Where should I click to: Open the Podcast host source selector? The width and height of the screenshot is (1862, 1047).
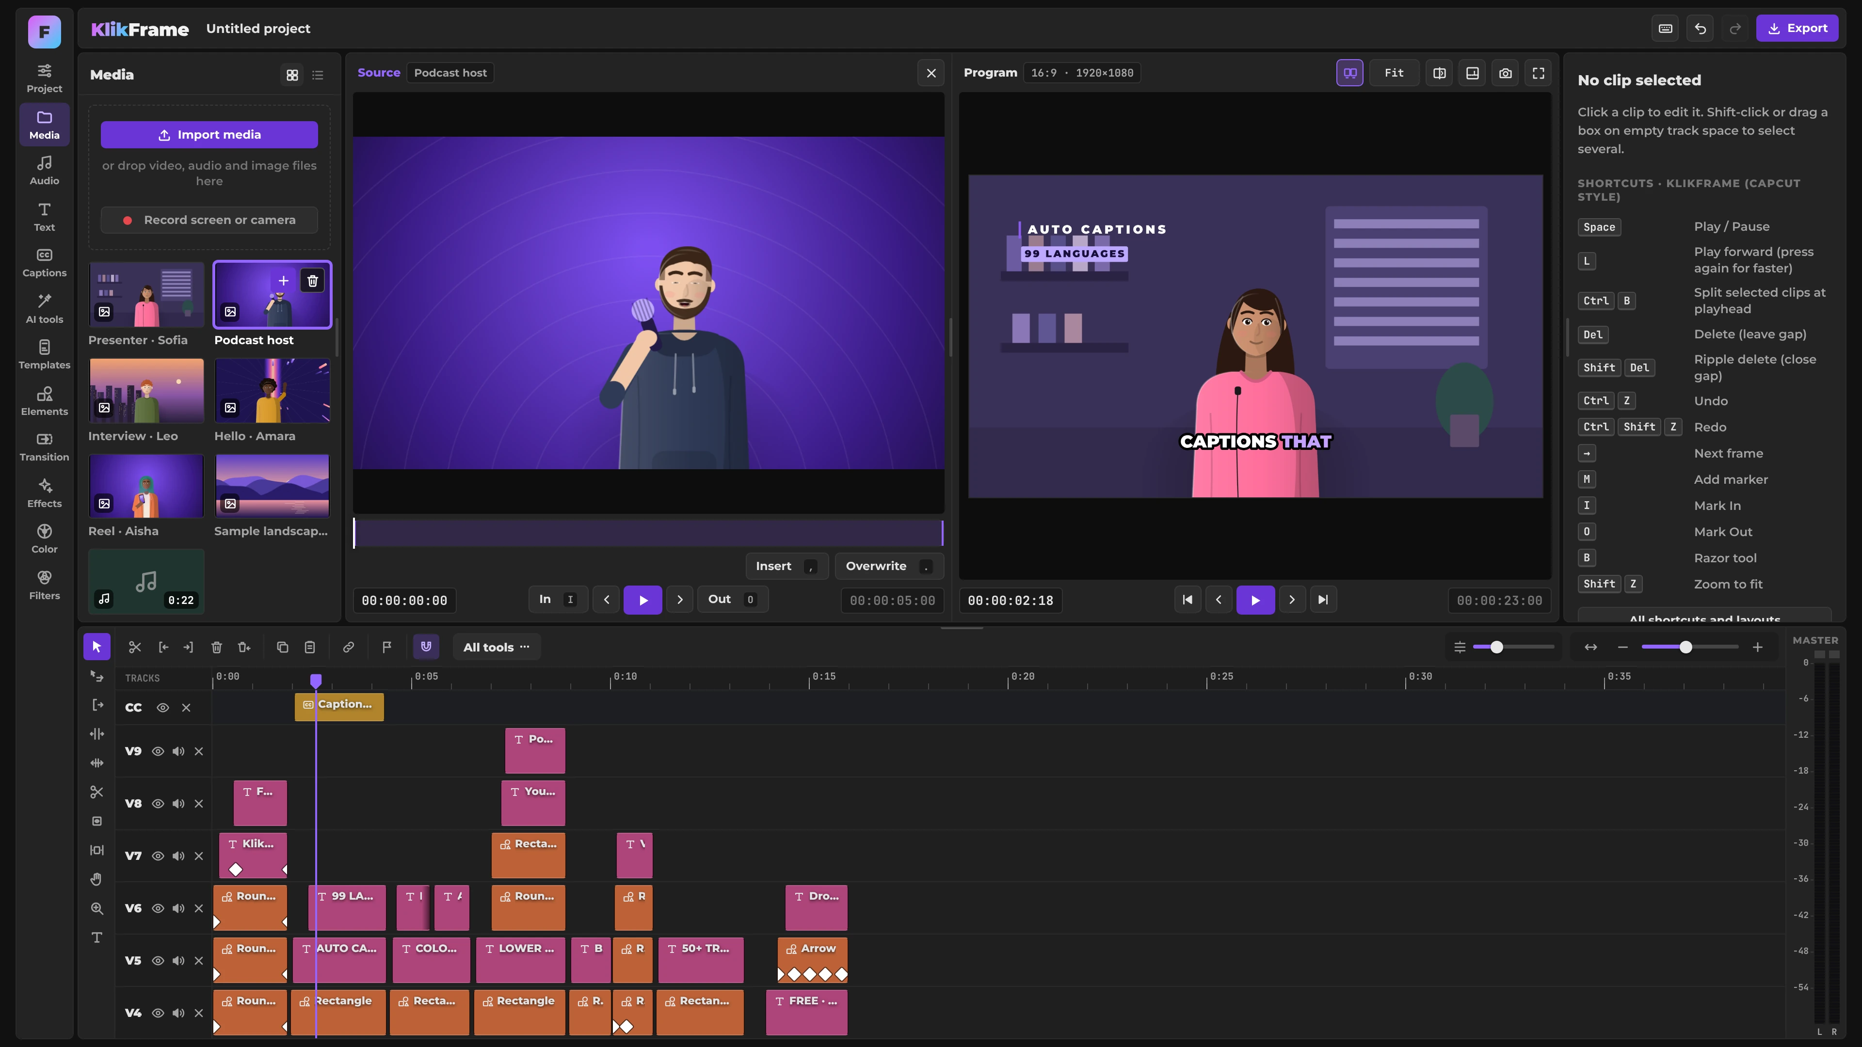tap(450, 73)
